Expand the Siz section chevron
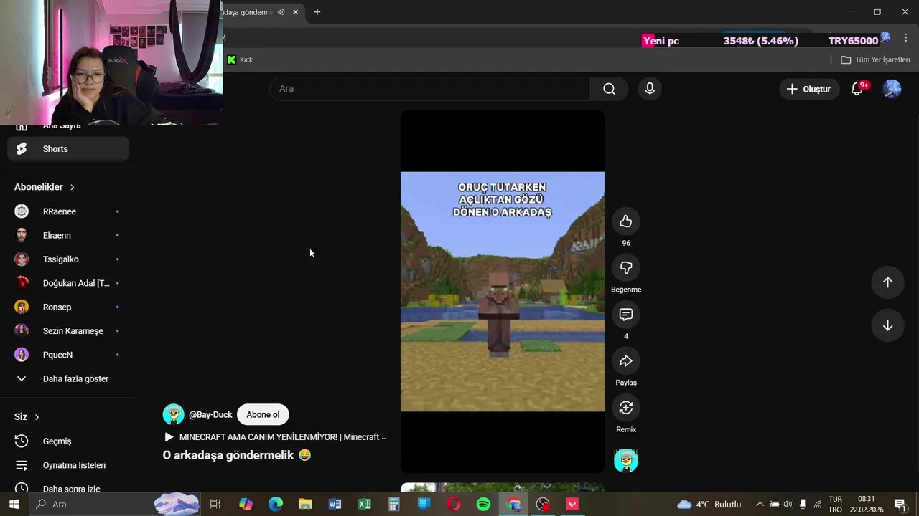 point(37,417)
